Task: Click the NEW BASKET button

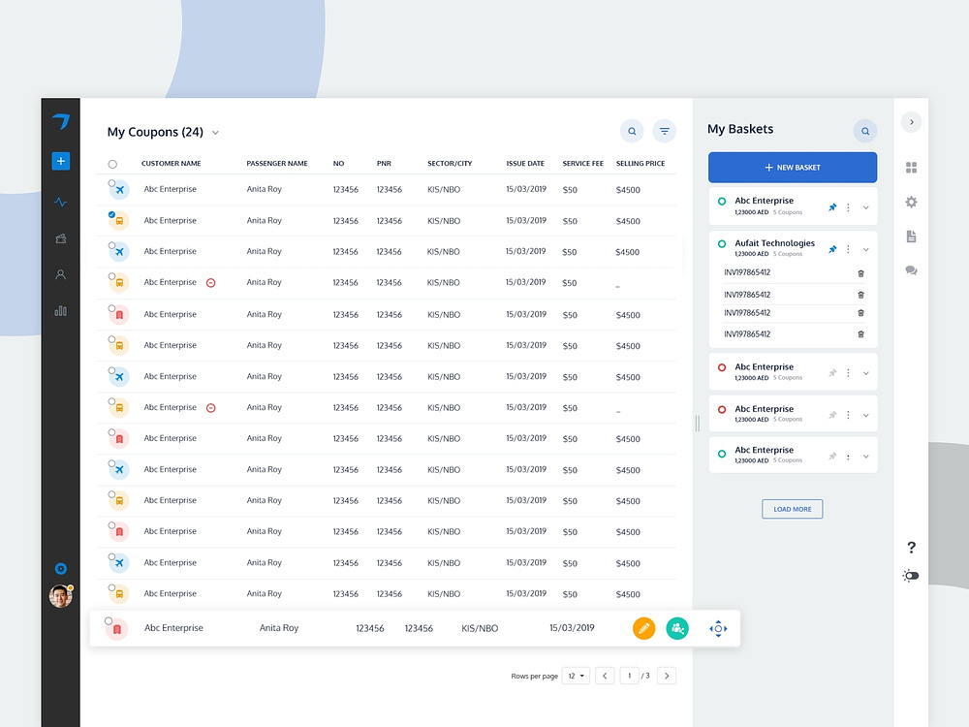Action: point(793,167)
